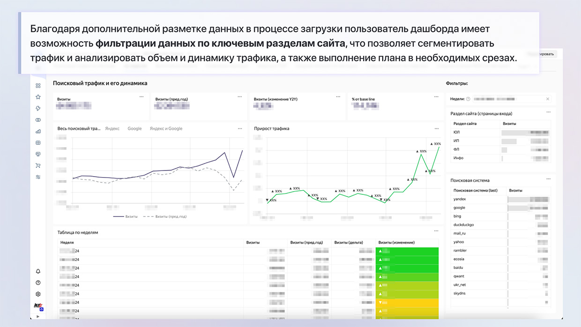Click the shopping cart sidebar icon
The image size is (581, 327).
(38, 165)
